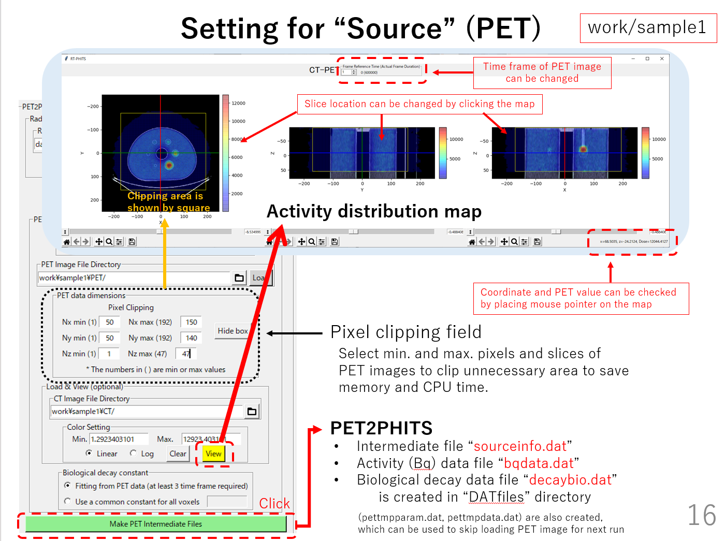
Task: Click the Frame Reference Time spinner arrows
Action: pos(354,72)
